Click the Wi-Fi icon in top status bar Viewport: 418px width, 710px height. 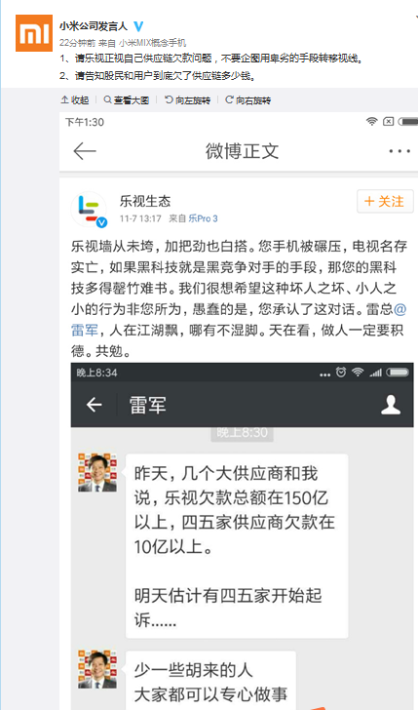point(372,121)
